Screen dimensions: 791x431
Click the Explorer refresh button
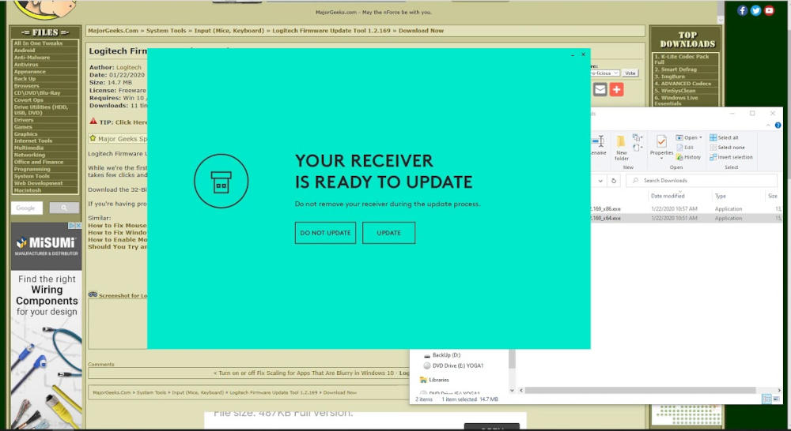tap(614, 180)
